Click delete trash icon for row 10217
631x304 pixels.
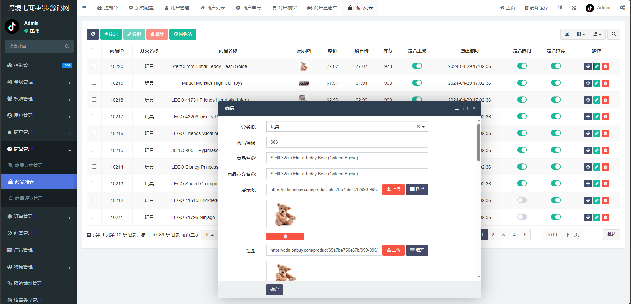605,117
